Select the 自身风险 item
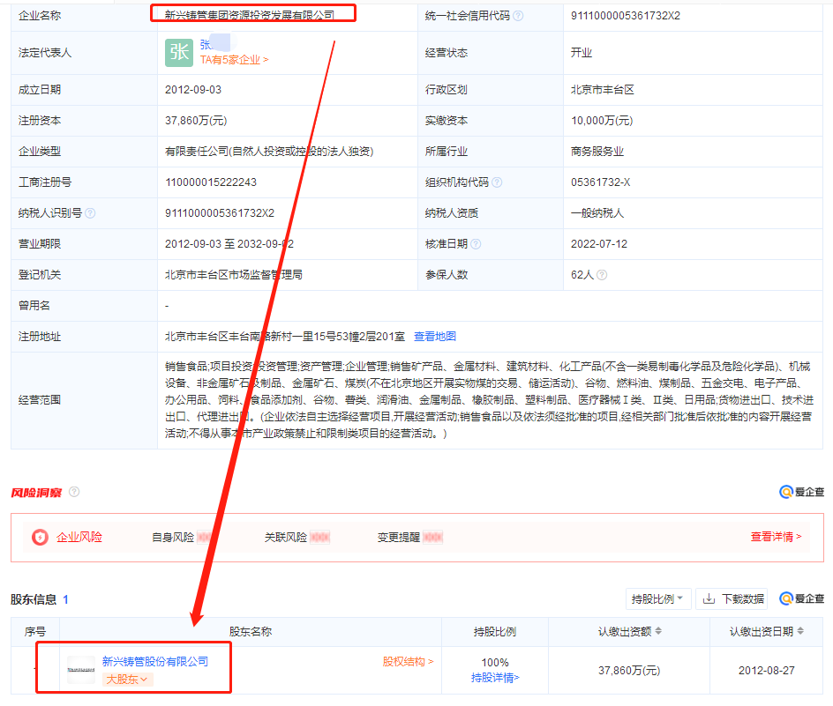The image size is (833, 706). pyautogui.click(x=182, y=537)
